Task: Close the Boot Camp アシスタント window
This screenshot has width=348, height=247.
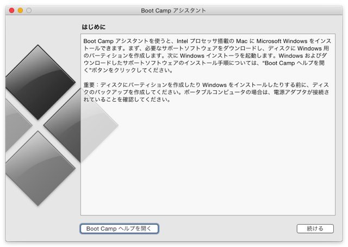Action: [x=11, y=10]
